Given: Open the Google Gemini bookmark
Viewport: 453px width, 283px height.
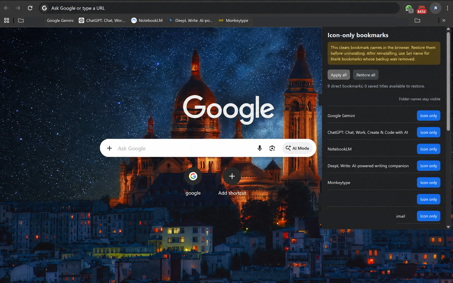Looking at the screenshot, I should coord(60,21).
